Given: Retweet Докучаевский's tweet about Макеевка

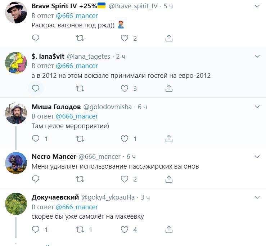Looking at the screenshot, I should [80, 229].
